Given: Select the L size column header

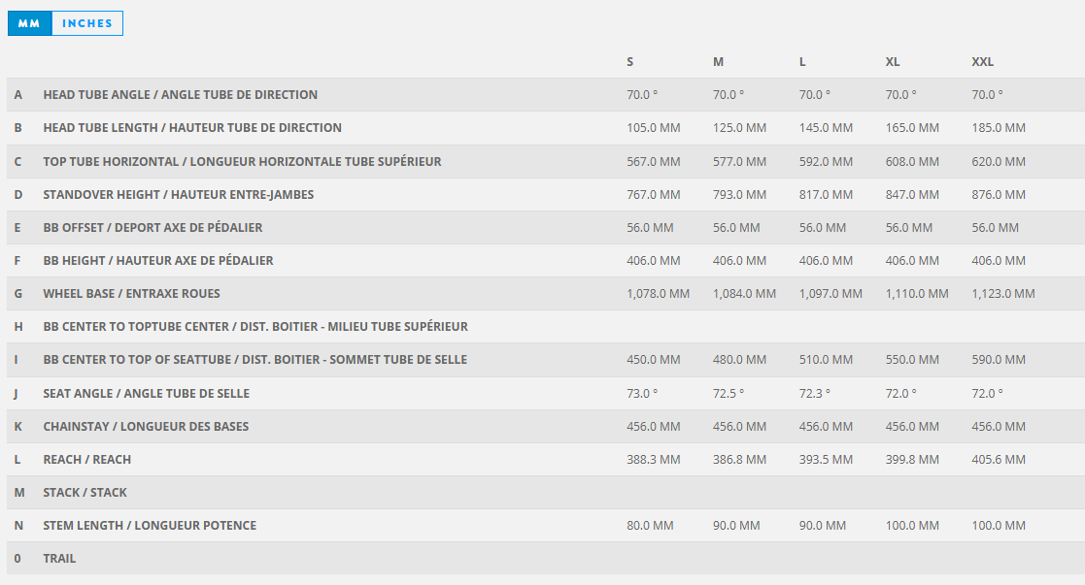Looking at the screenshot, I should coord(802,61).
